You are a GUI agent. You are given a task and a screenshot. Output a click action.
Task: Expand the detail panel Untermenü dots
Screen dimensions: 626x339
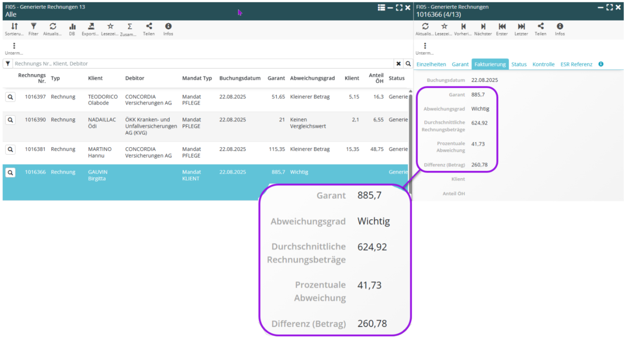(425, 48)
